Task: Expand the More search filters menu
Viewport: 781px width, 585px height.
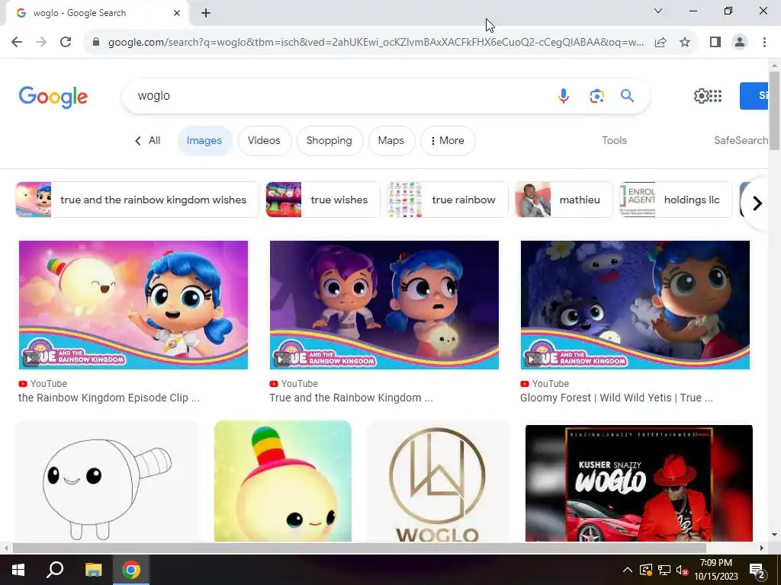Action: (x=448, y=141)
